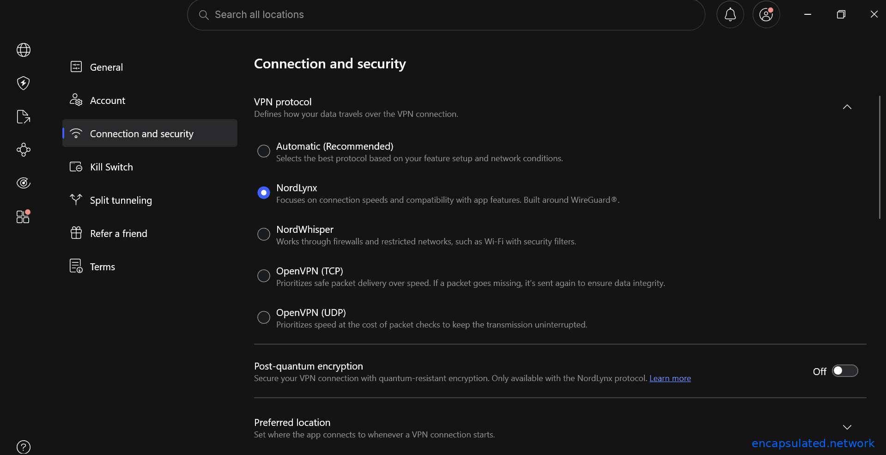Select OpenVPN (UDP) protocol
886x455 pixels.
(264, 317)
